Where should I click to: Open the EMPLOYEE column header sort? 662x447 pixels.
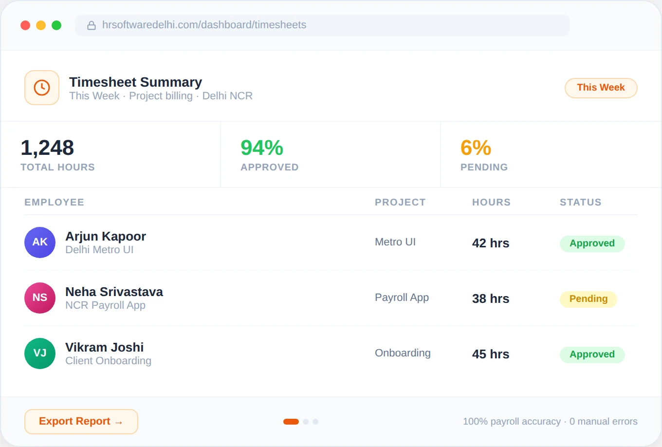click(54, 202)
